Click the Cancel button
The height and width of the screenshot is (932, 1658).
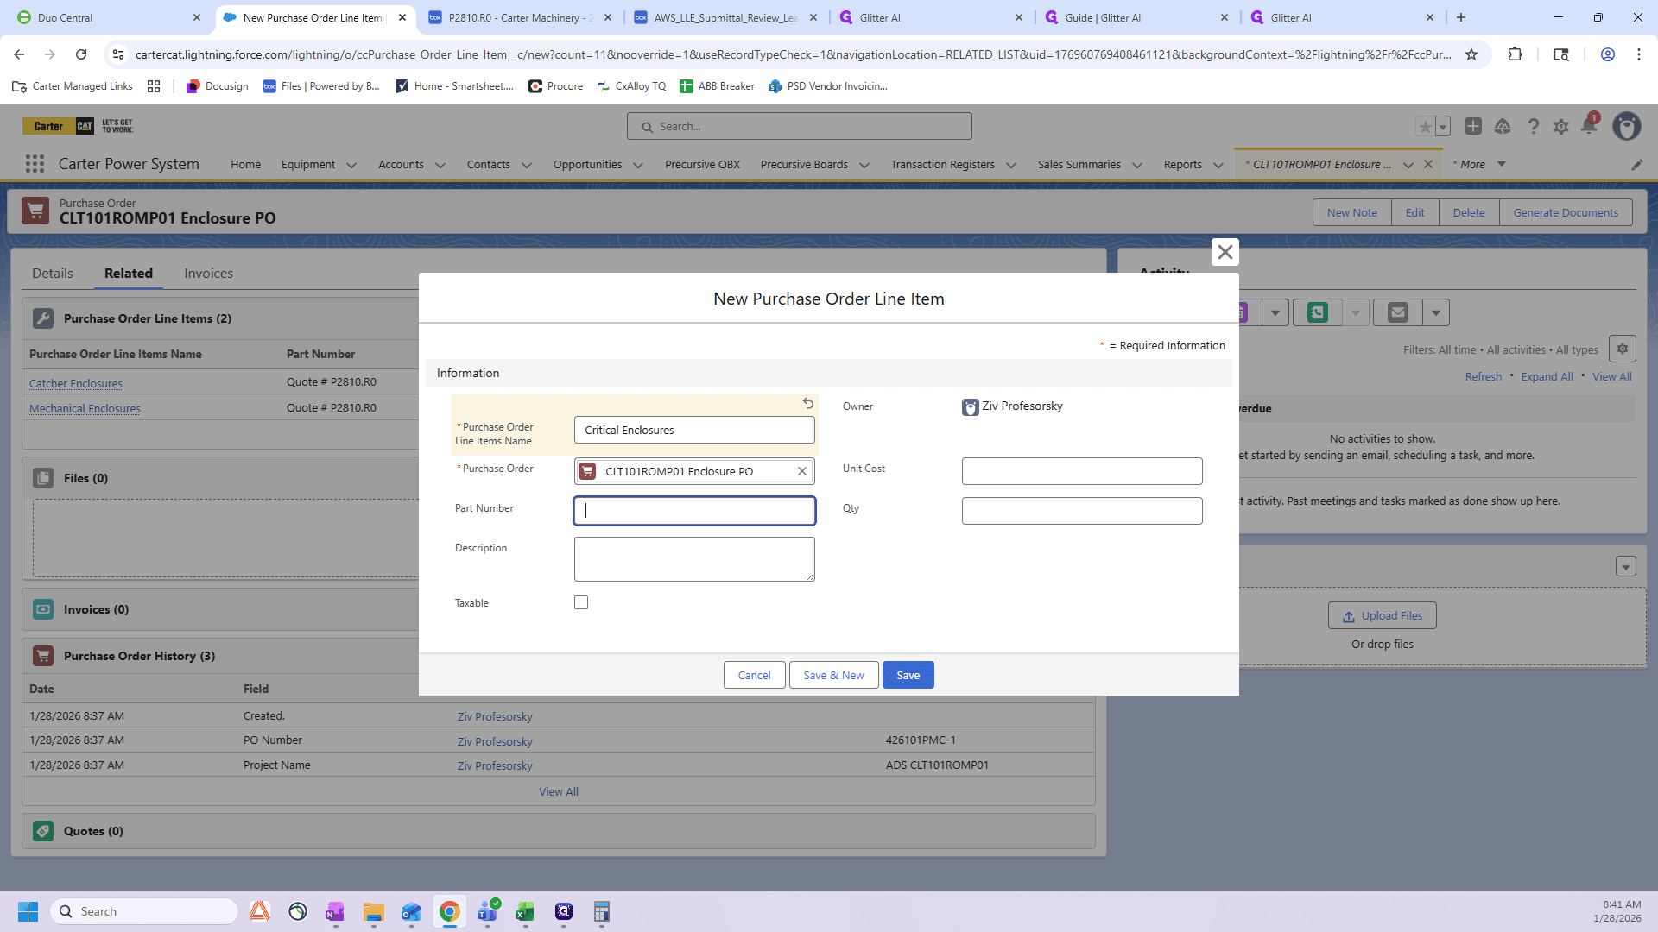(x=754, y=675)
